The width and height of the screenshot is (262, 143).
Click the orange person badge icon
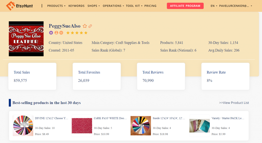coord(56,33)
